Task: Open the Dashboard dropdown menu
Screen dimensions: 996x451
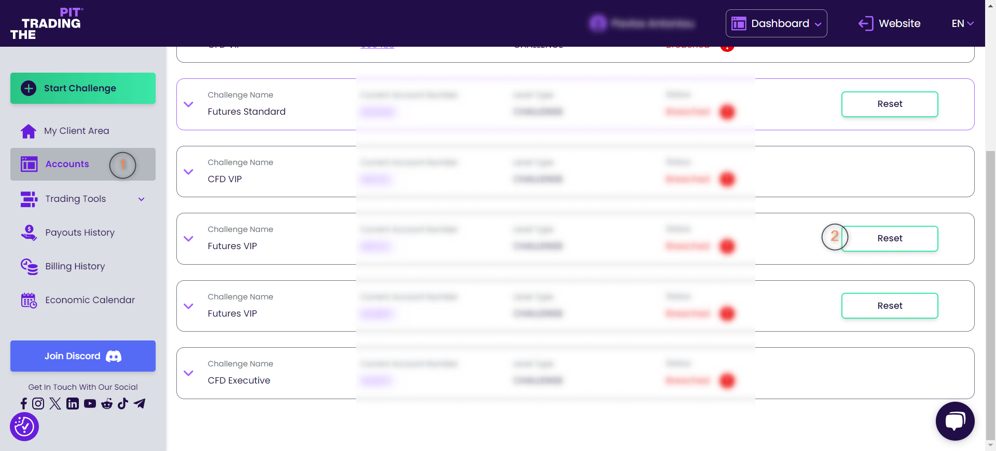Action: coord(776,23)
